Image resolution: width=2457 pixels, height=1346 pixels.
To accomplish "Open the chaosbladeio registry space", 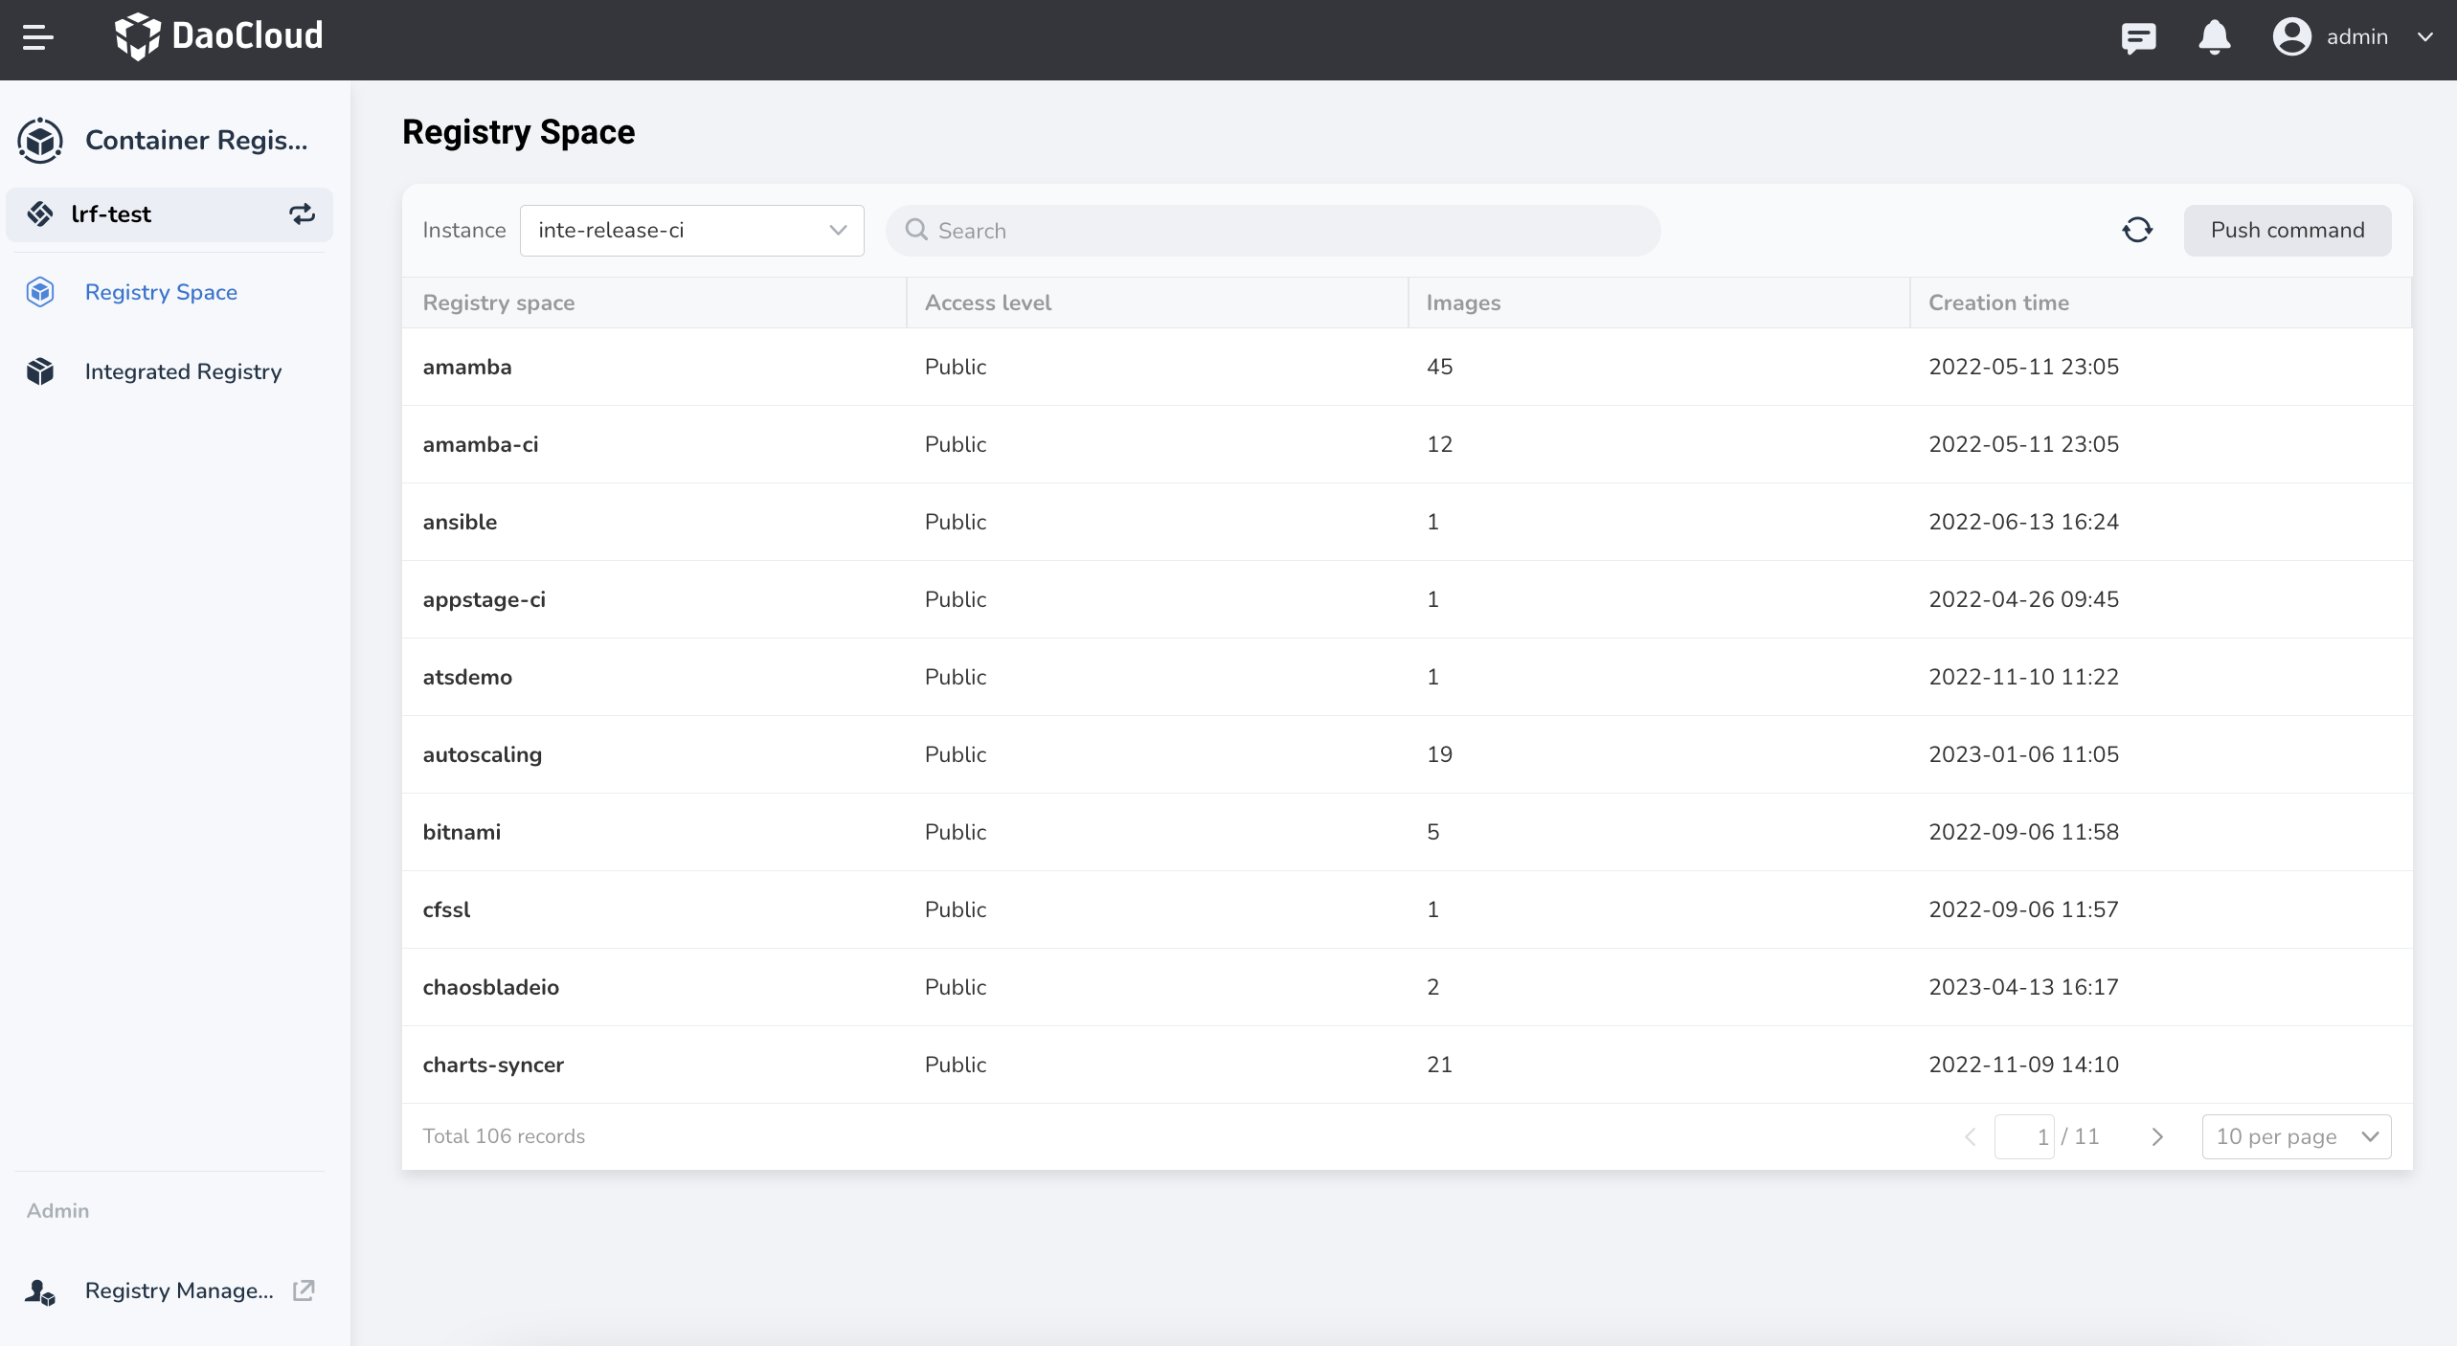I will pyautogui.click(x=491, y=987).
